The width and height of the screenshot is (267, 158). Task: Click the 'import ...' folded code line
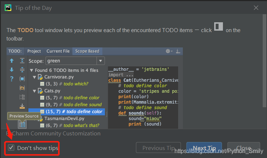click(121, 75)
